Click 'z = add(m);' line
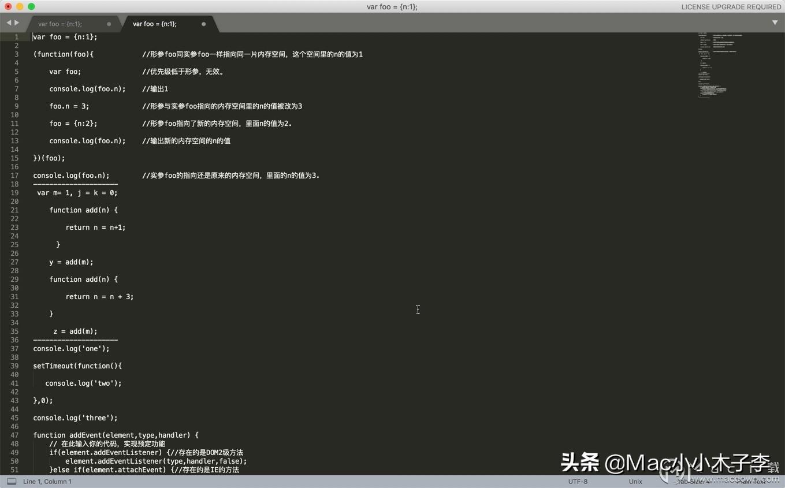The image size is (785, 488). click(x=75, y=331)
